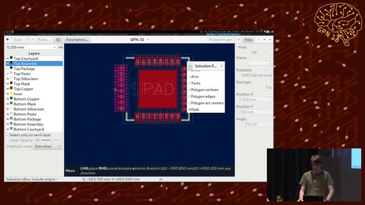
Task: Click the large center PAD on canvas
Action: (x=158, y=89)
